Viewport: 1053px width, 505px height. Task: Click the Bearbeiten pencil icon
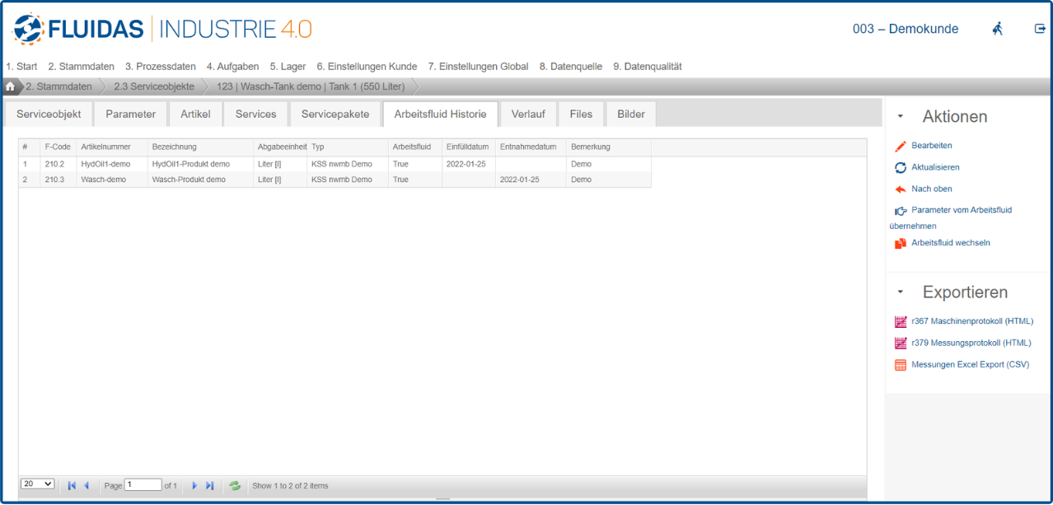pyautogui.click(x=901, y=146)
